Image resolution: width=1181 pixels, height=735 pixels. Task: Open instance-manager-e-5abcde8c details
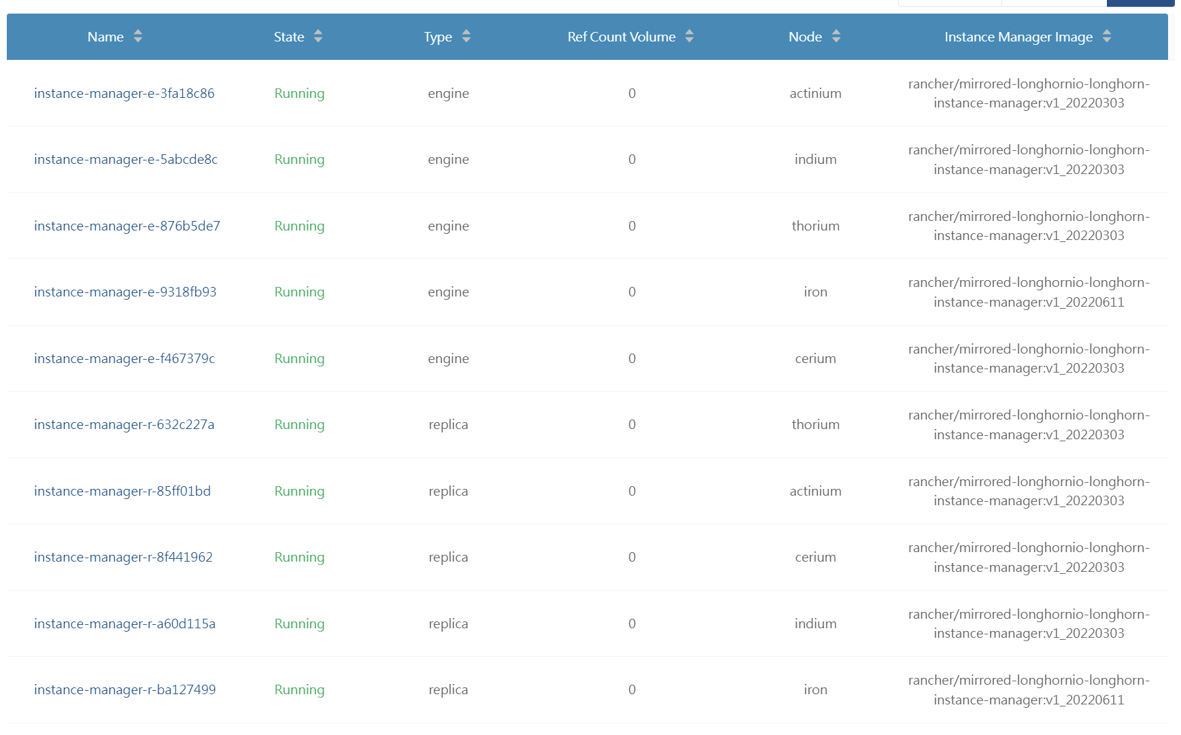point(126,159)
